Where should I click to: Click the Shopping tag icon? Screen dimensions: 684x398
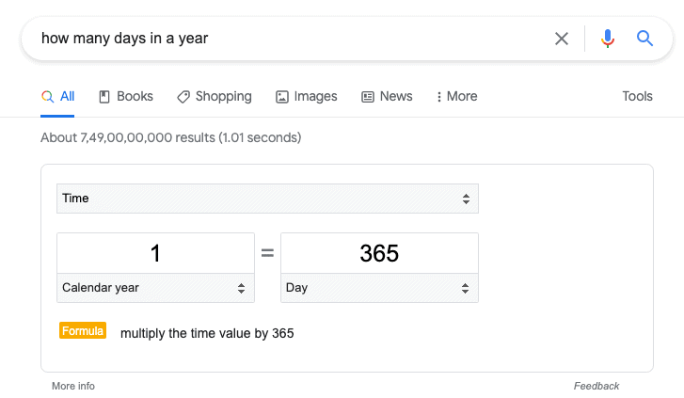(183, 97)
